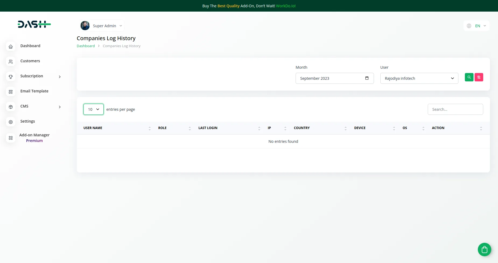
Task: Click the Dashboard home icon in sidebar
Action: coord(11,47)
